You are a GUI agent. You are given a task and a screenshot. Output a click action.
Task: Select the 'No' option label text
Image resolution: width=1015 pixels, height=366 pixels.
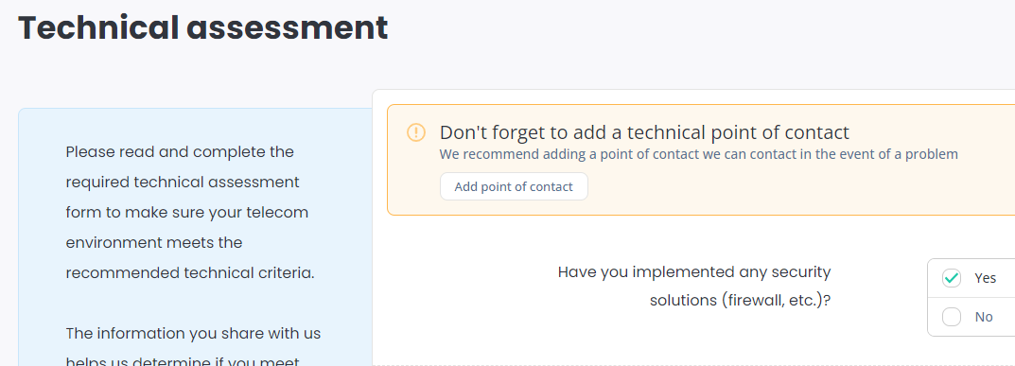[x=983, y=317]
